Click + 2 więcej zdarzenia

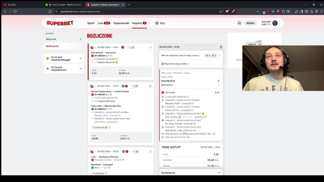(105, 101)
